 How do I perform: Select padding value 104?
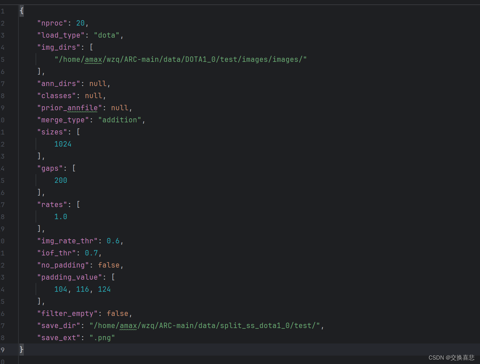(x=61, y=289)
